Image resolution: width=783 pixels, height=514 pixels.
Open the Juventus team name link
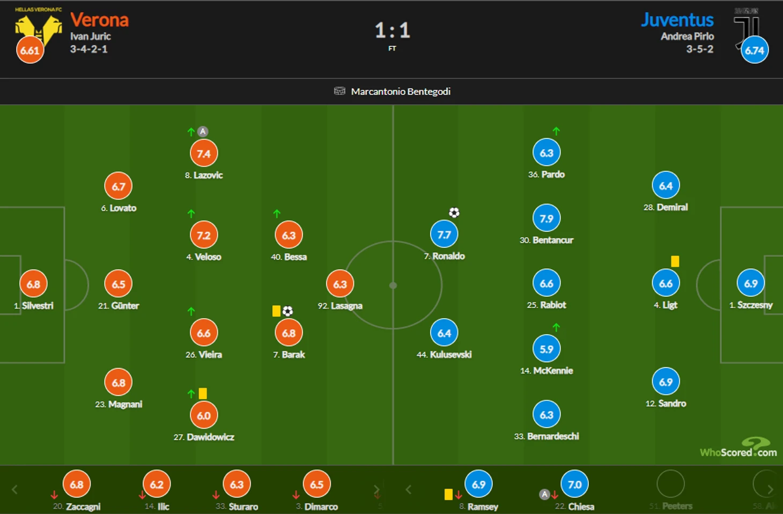677,20
